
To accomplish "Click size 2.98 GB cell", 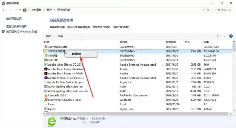I will click(x=196, y=65).
